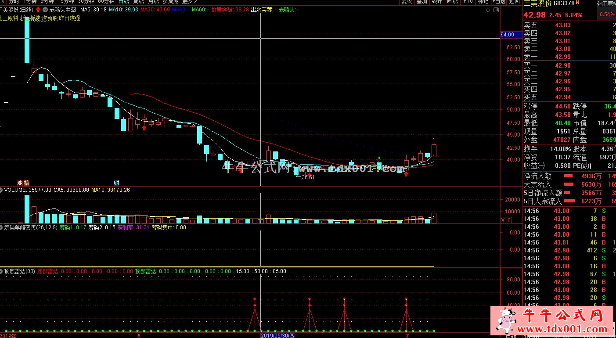The image size is (616, 338).
Task: Click the stock name 三美股份 in quote panel
Action: pyautogui.click(x=537, y=4)
